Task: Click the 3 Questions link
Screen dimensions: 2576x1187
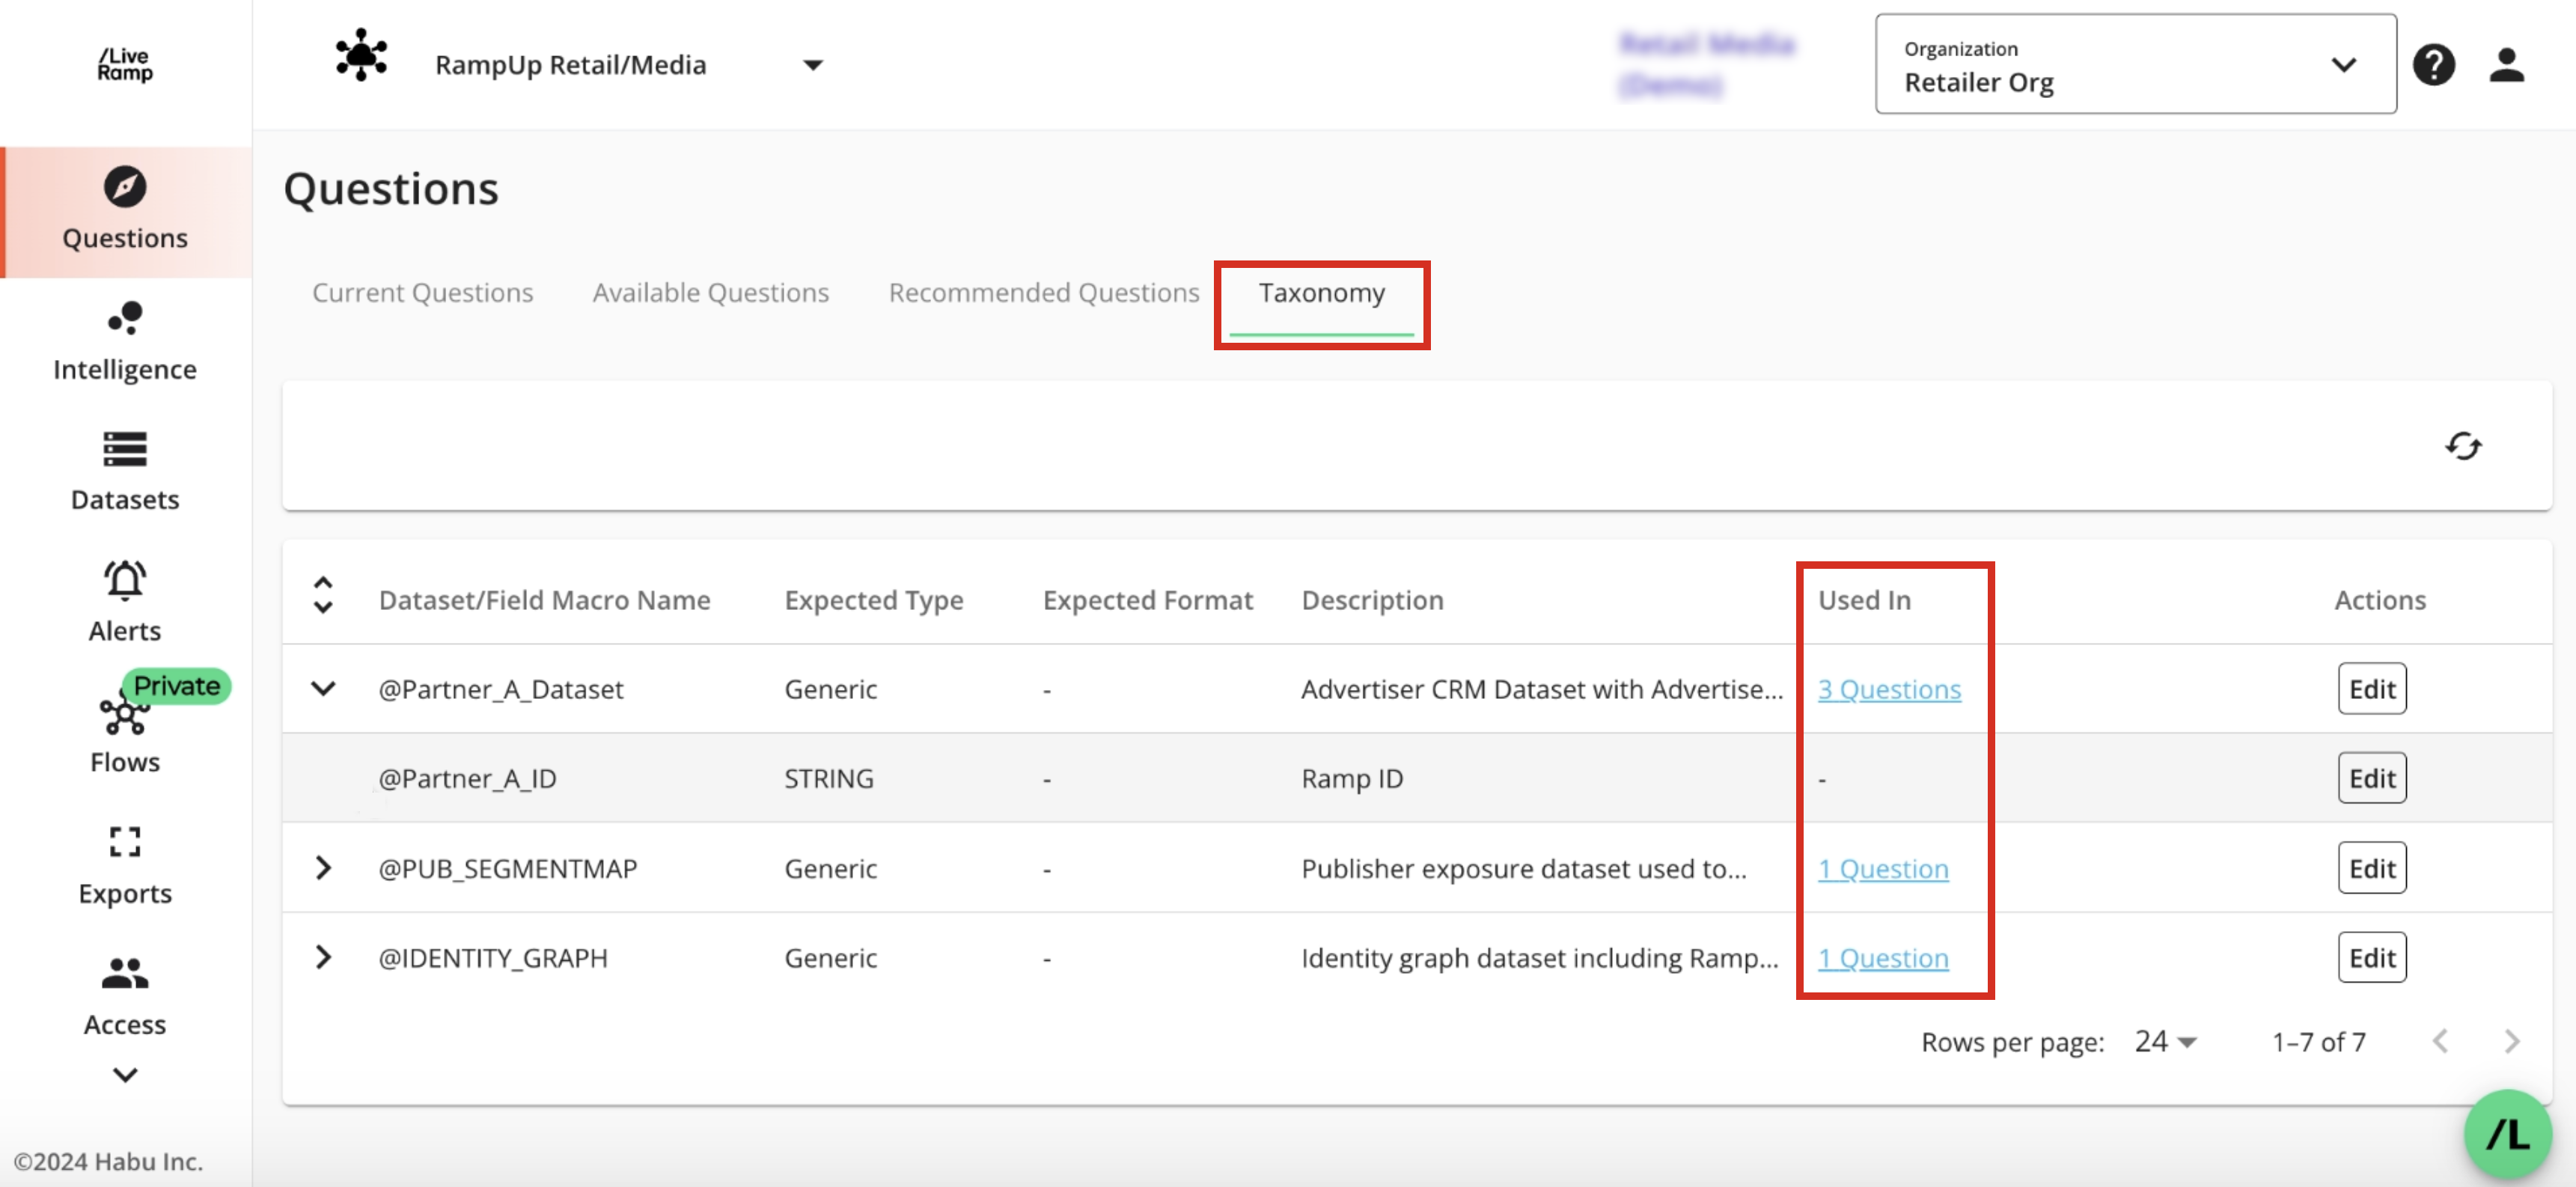Action: (x=1888, y=689)
